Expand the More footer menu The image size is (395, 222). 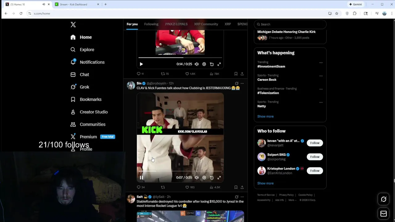pos(292,200)
